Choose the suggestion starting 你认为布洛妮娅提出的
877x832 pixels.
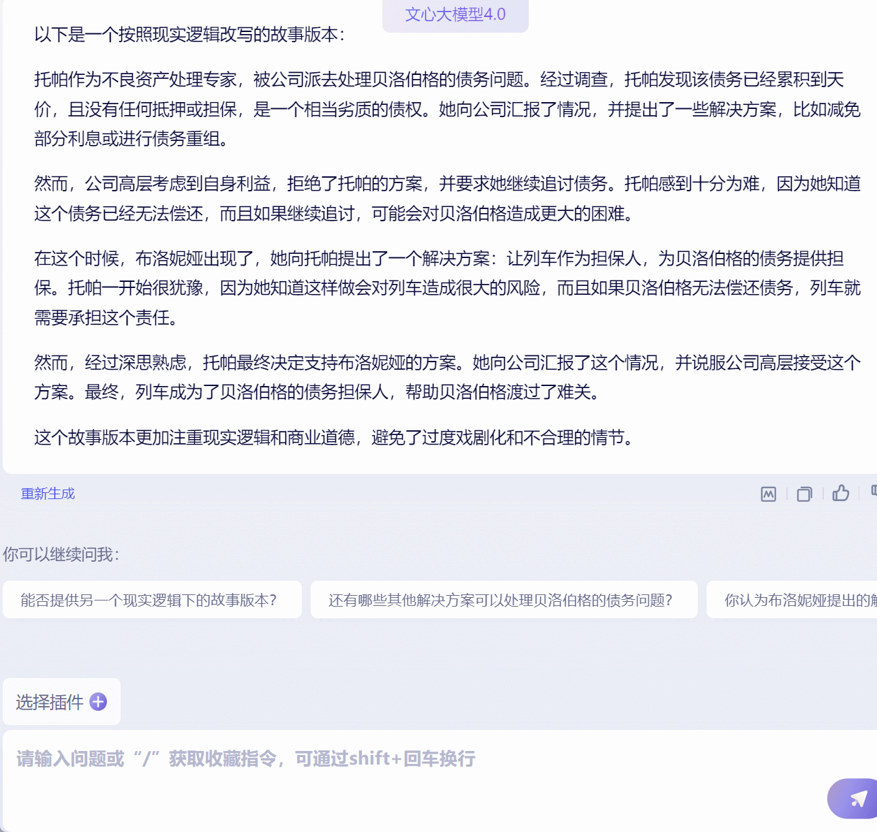tap(792, 600)
